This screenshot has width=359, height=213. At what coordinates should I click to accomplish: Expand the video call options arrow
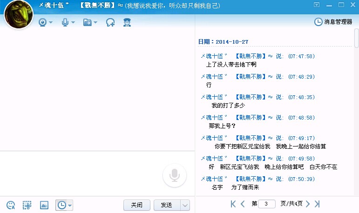pyautogui.click(x=51, y=22)
